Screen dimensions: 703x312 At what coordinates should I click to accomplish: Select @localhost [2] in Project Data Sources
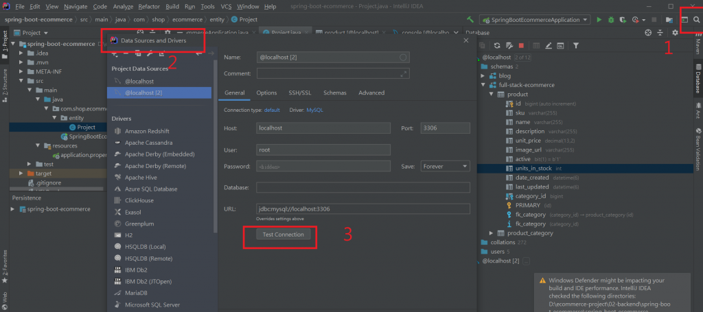[x=159, y=93]
